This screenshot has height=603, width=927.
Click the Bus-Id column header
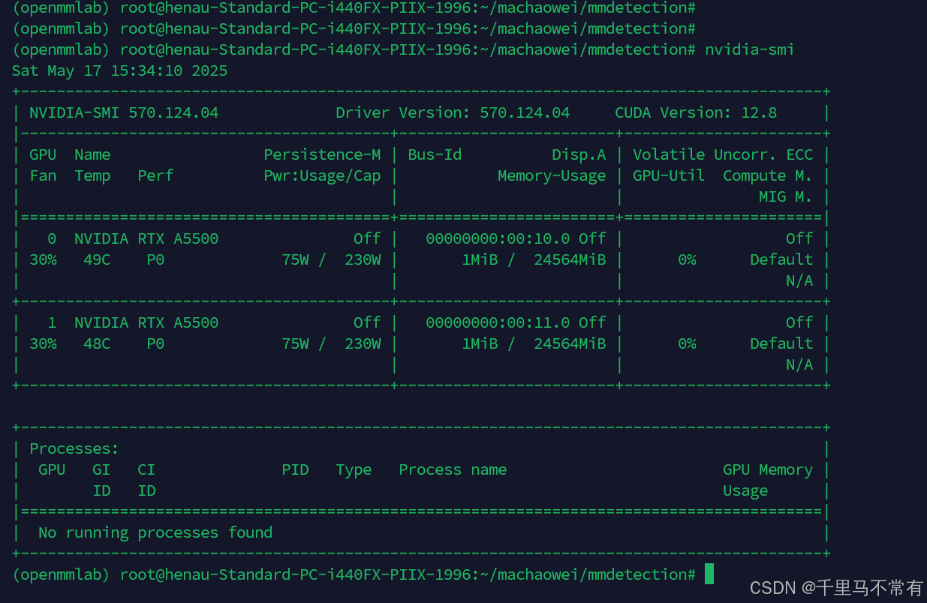435,154
